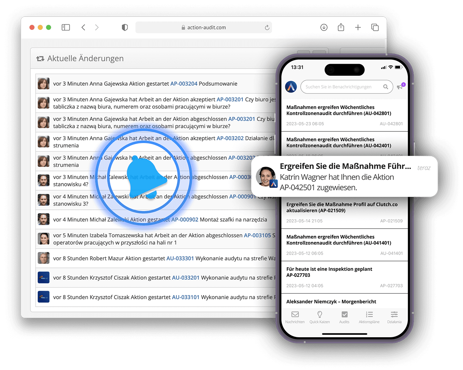Screen dimensions: 463x370
Task: Click Izabela Tomaszewska avatar
Action: tap(43, 239)
